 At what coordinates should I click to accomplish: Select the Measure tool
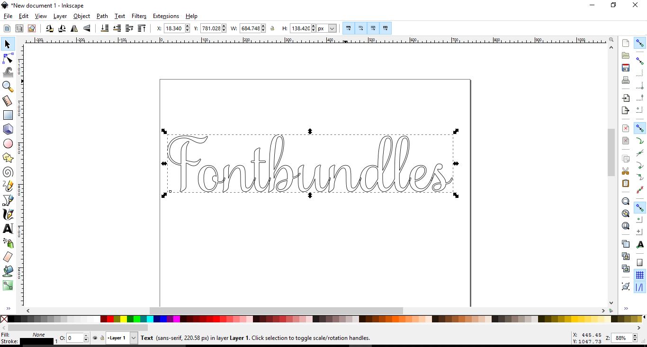click(x=8, y=101)
